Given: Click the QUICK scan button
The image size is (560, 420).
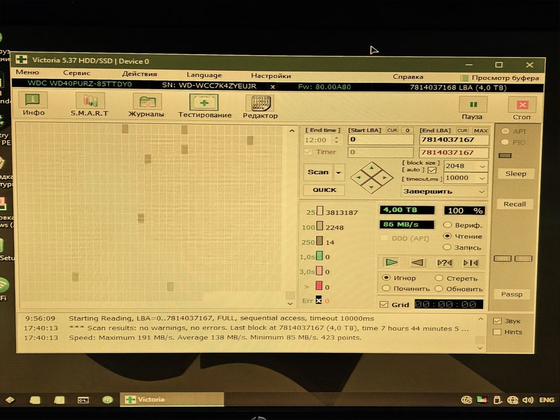Looking at the screenshot, I should pos(324,190).
